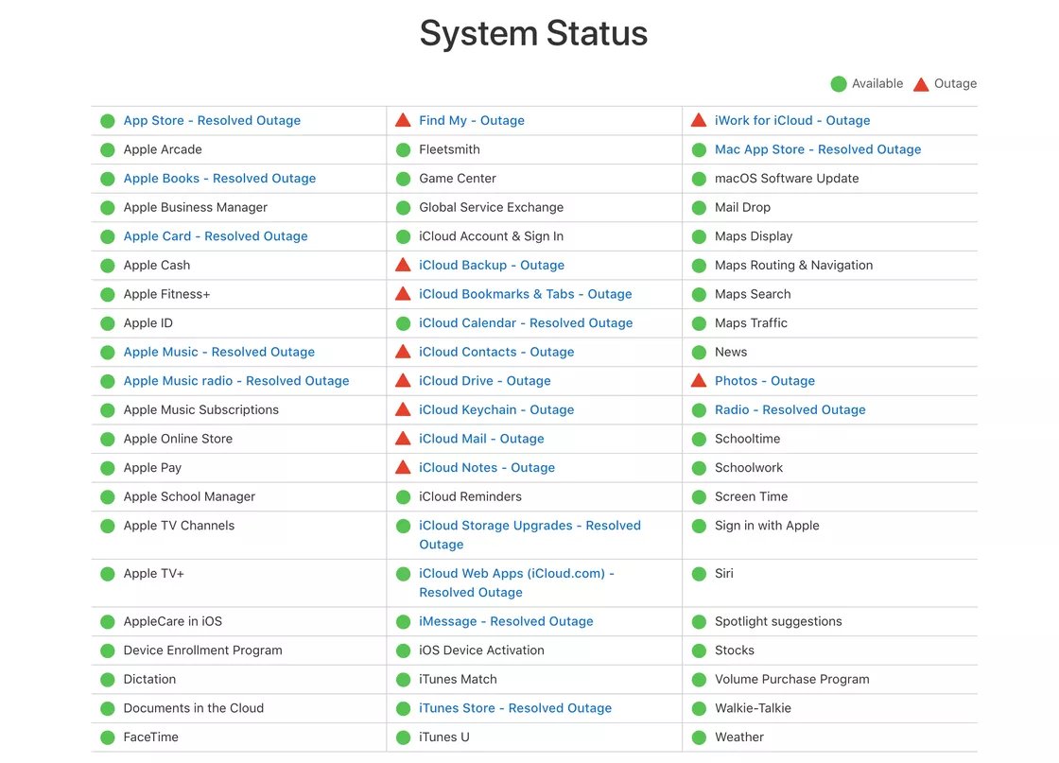Click green status dot beside Apple Arcade

tap(108, 150)
